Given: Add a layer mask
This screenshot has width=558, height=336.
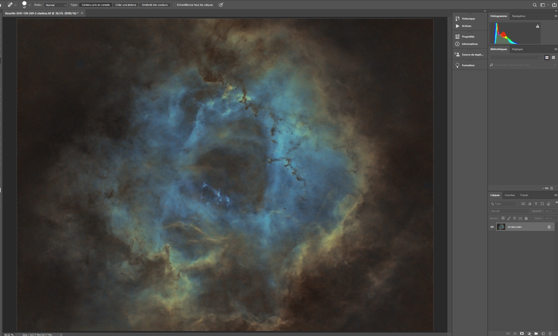Looking at the screenshot, I should click(522, 333).
